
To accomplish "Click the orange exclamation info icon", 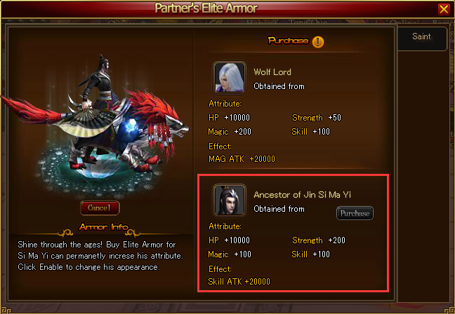I will [318, 42].
